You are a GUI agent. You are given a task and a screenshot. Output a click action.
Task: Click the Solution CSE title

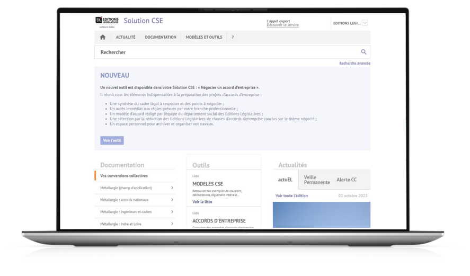click(143, 21)
